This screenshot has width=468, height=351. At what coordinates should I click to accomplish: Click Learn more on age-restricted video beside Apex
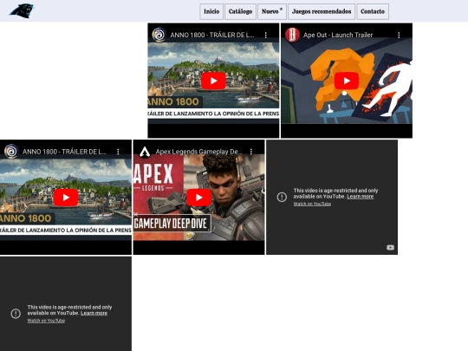(360, 197)
